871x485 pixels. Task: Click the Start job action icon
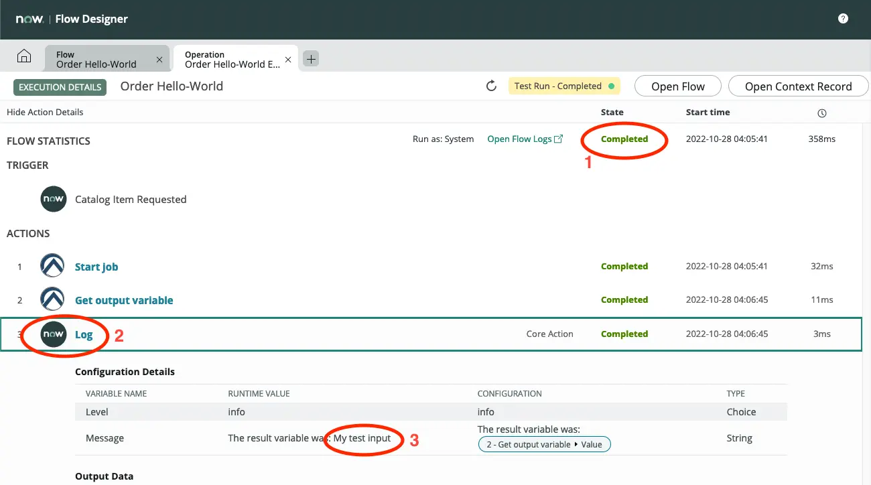[53, 267]
